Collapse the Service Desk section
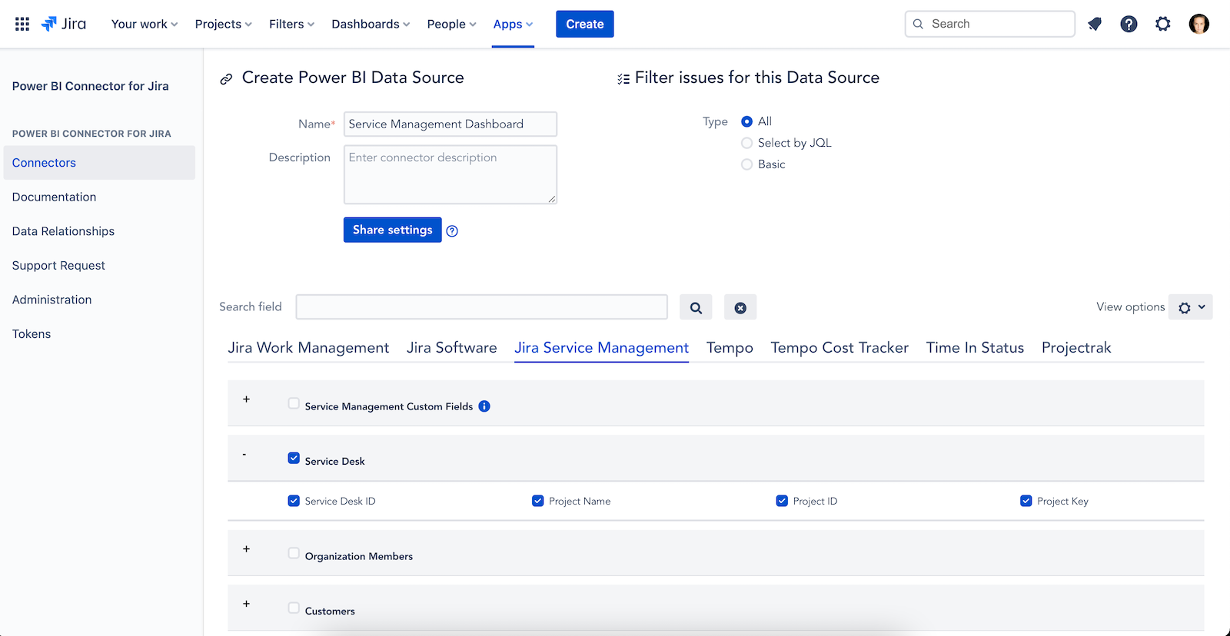This screenshot has height=636, width=1230. coord(244,454)
